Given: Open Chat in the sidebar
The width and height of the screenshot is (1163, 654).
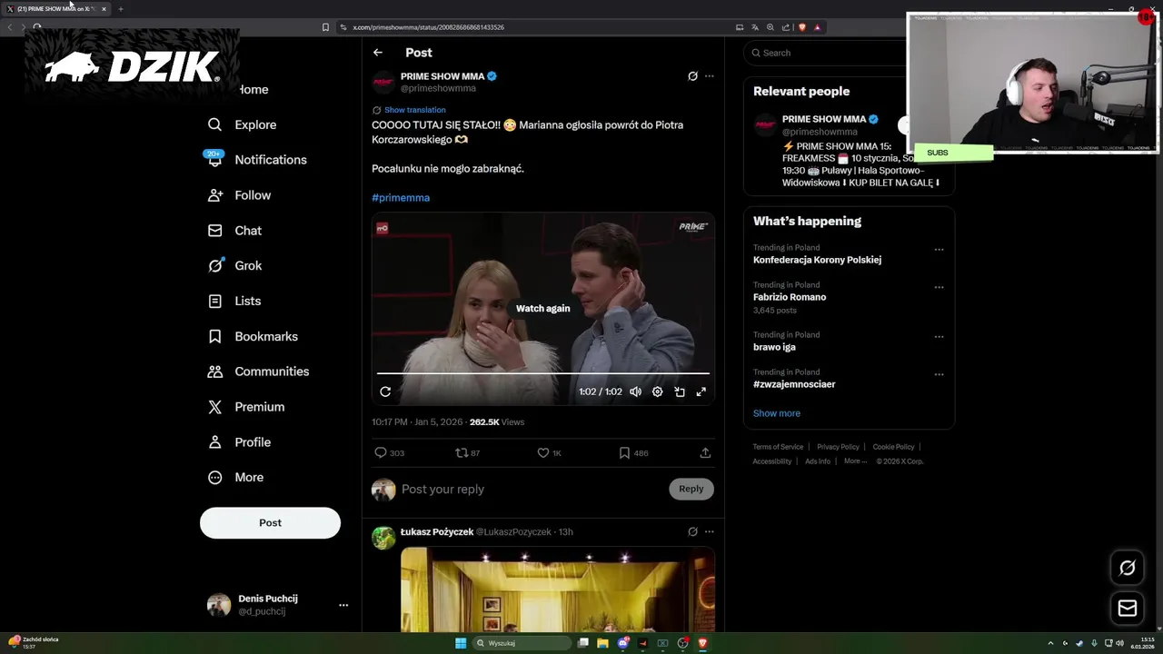Looking at the screenshot, I should tap(234, 231).
